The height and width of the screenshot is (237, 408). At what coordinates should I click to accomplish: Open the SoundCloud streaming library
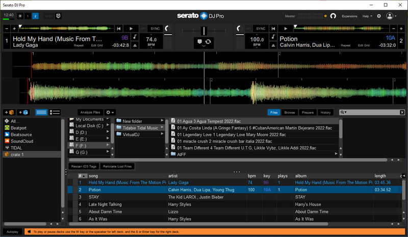coord(22,141)
